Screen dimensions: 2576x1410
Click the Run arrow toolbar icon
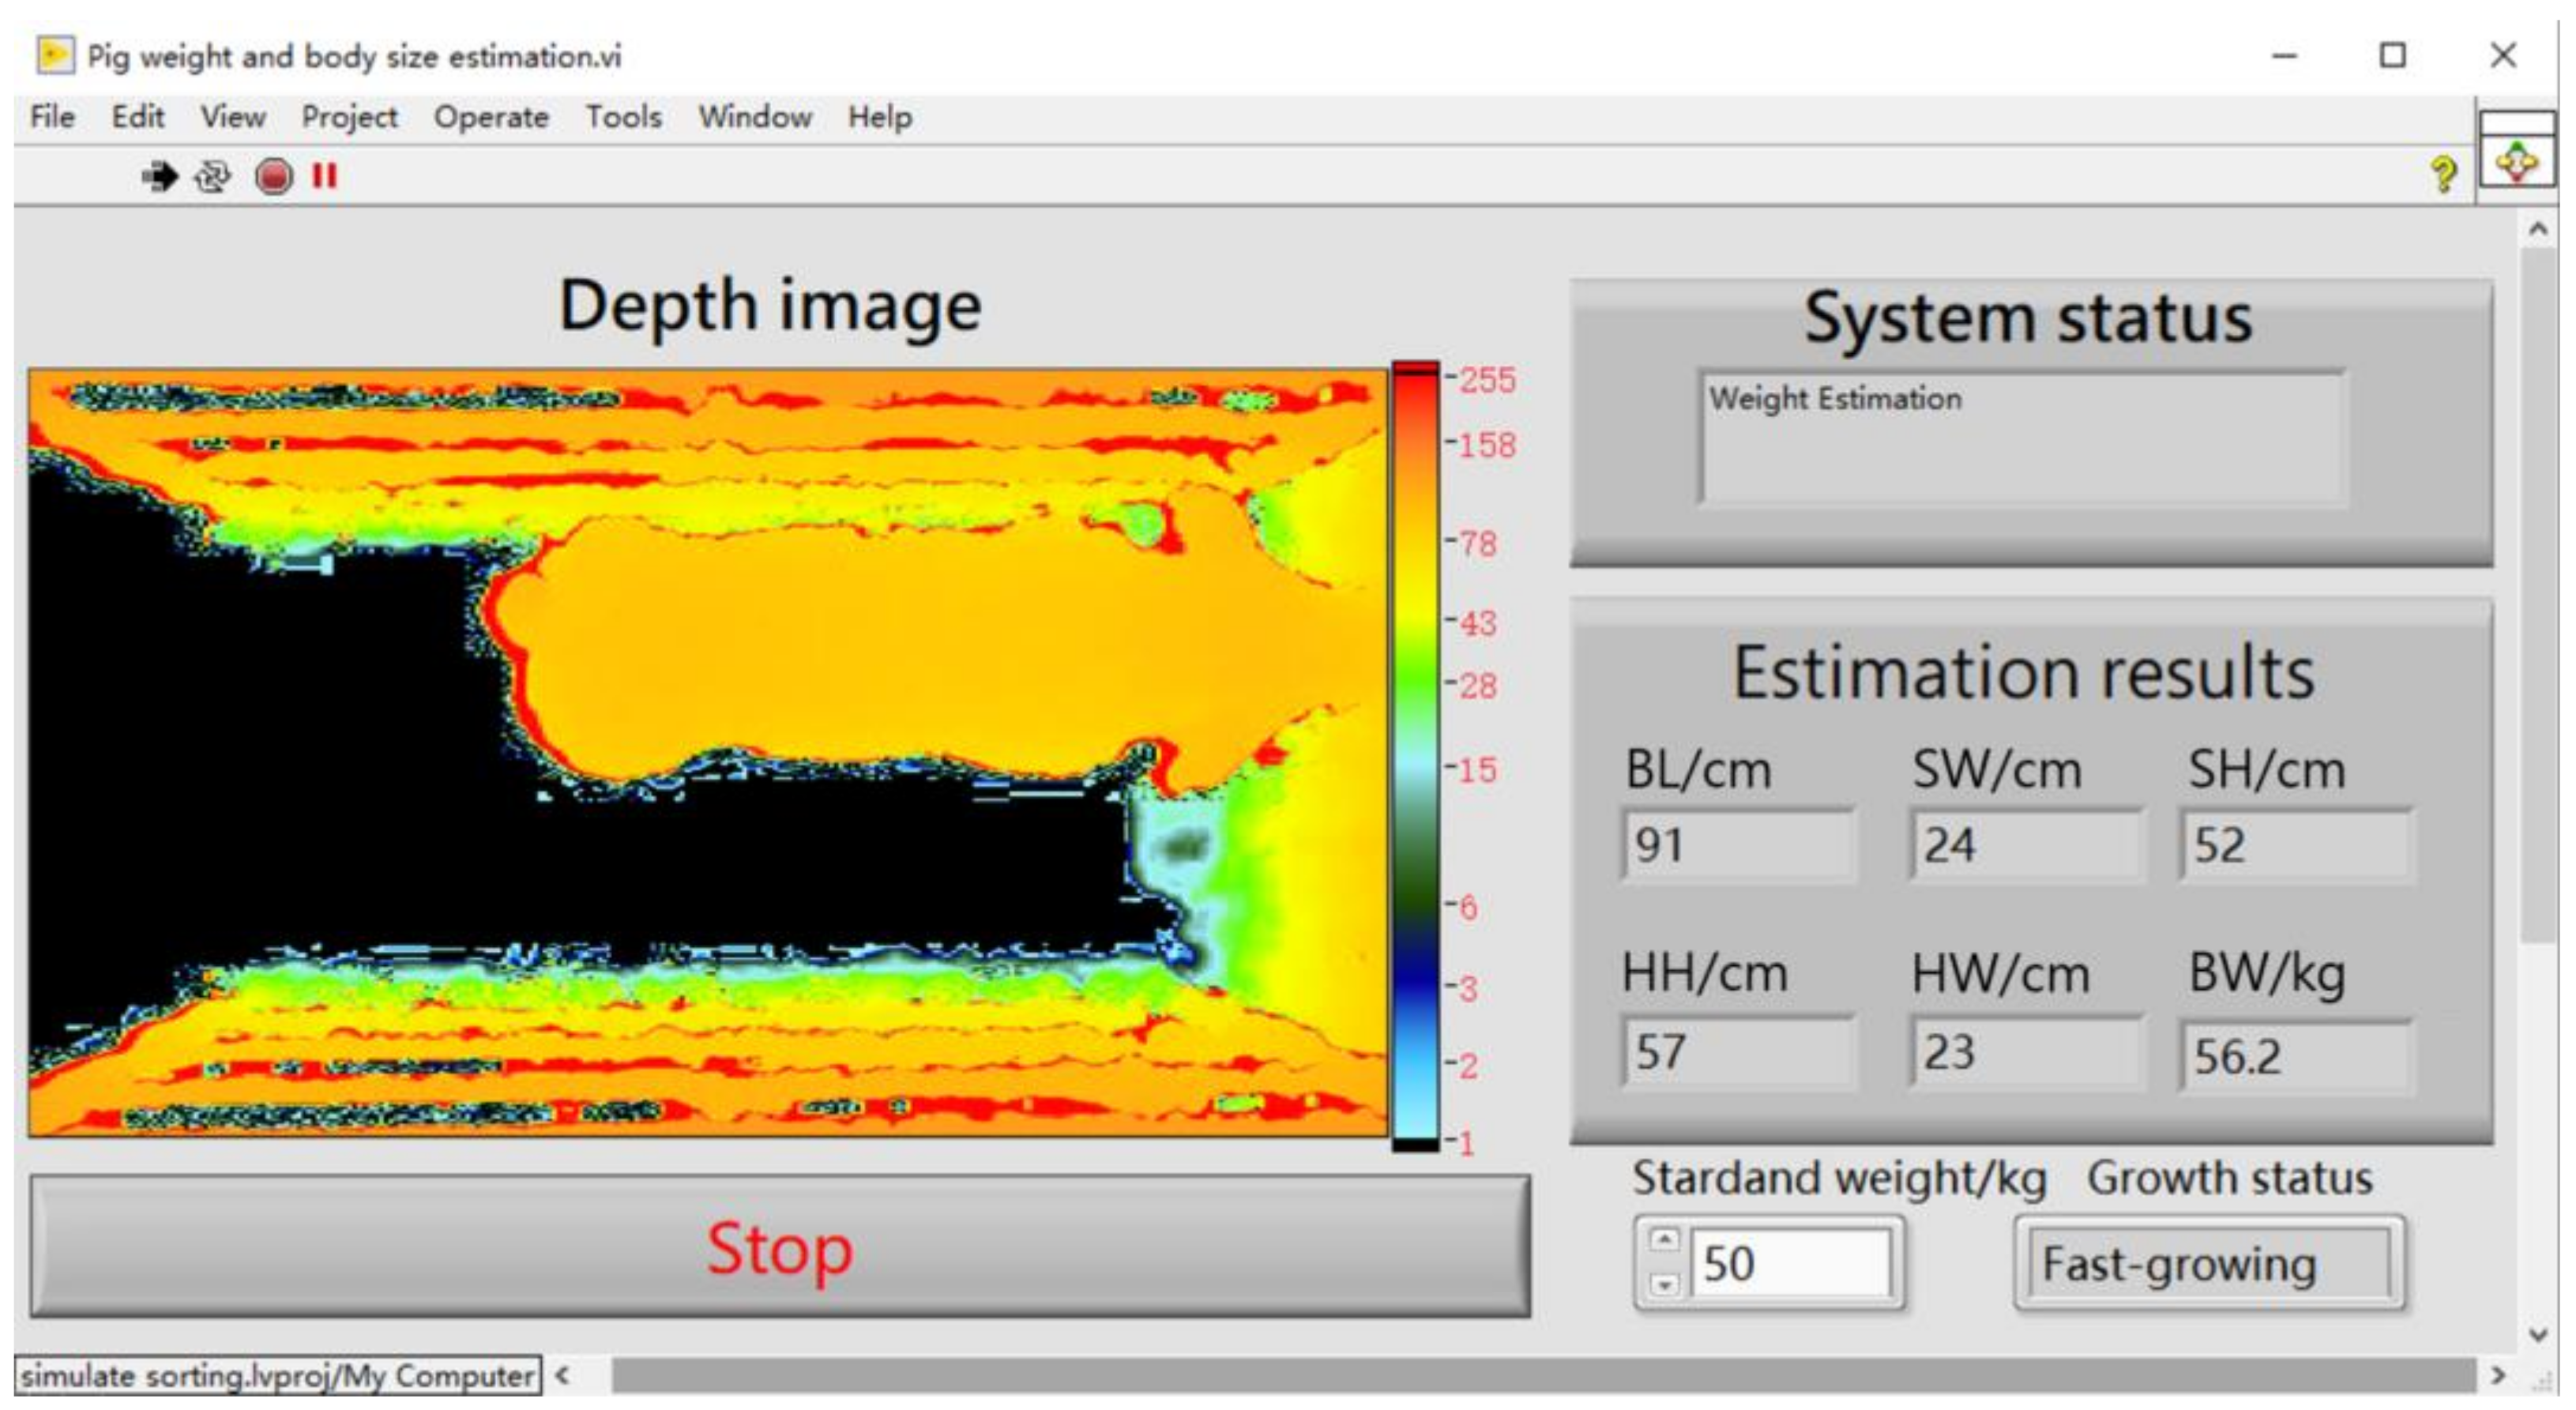tap(159, 177)
